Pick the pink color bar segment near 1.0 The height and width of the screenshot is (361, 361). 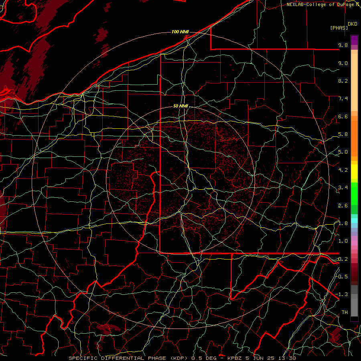coord(354,243)
